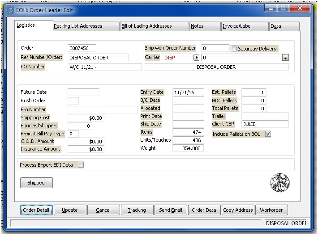Image resolution: width=318 pixels, height=235 pixels.
Task: Click the Update button
Action: 70,210
